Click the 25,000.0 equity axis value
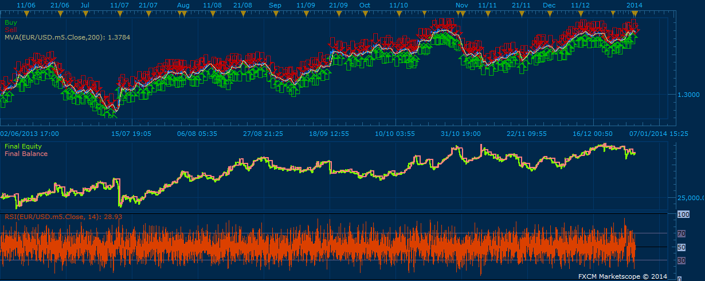The height and width of the screenshot is (281, 705). 692,198
